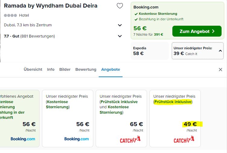Close the details panel with the X

coord(220,70)
